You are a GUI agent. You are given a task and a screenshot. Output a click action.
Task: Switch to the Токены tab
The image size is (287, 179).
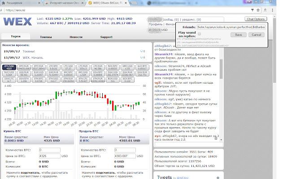[45, 37]
